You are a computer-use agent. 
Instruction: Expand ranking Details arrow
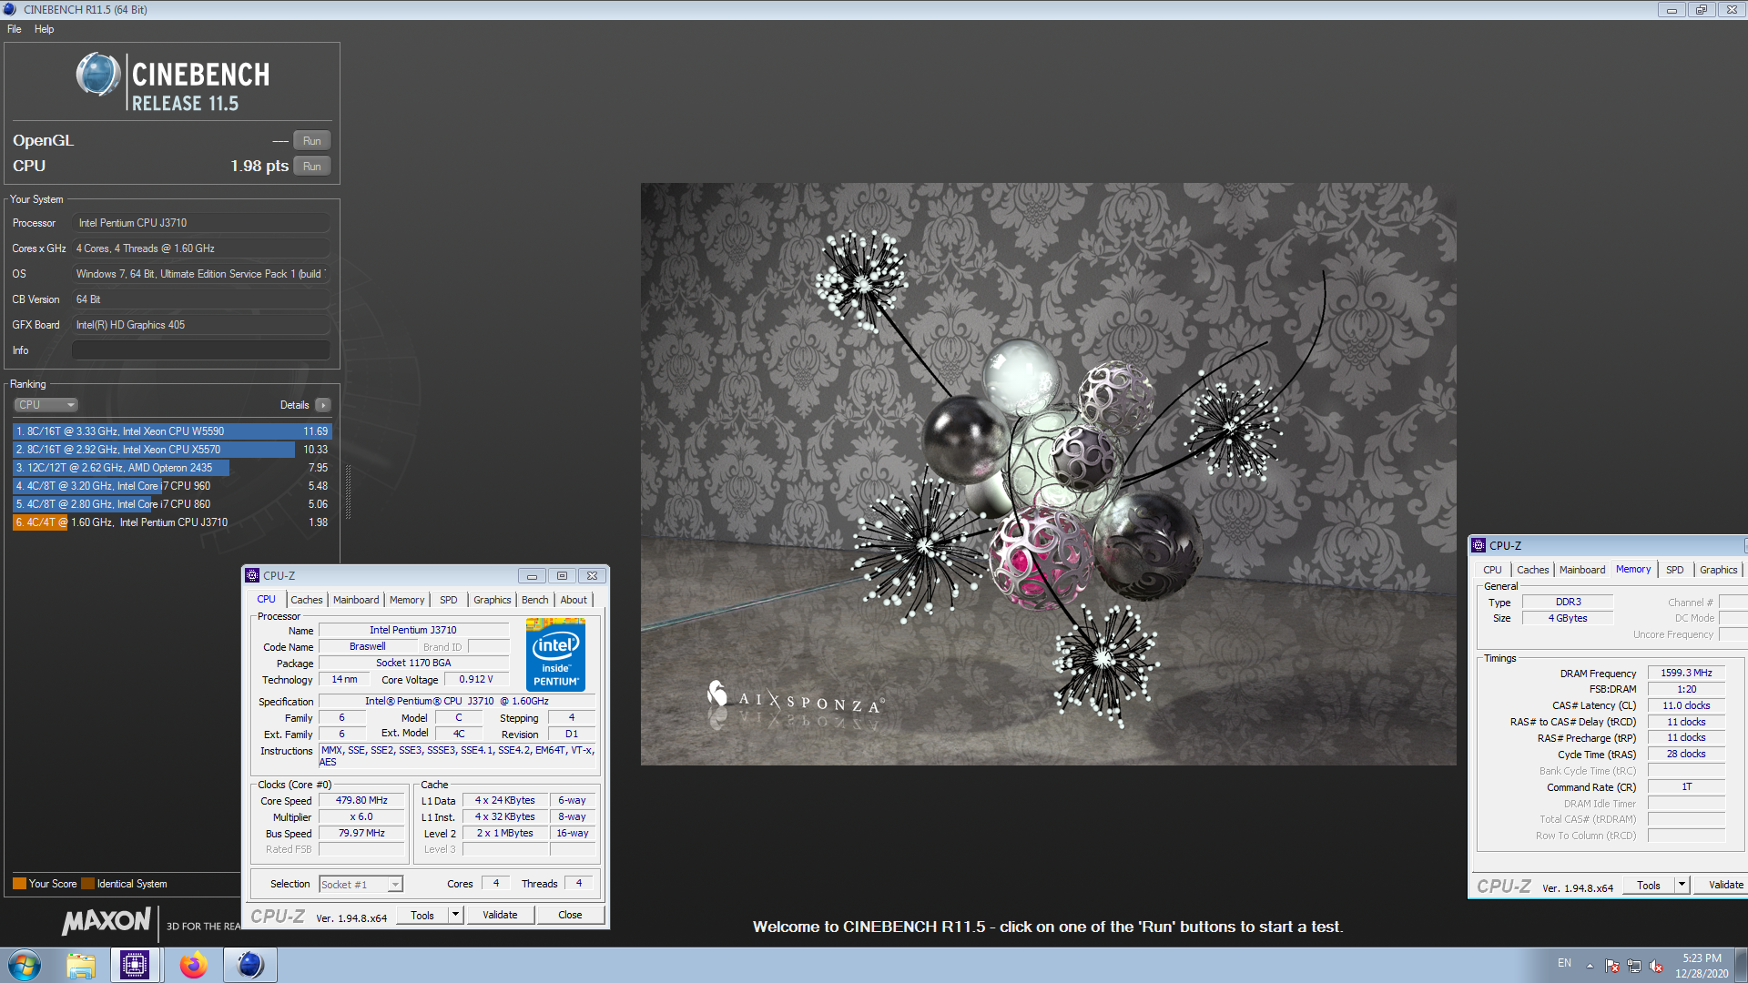(x=323, y=405)
